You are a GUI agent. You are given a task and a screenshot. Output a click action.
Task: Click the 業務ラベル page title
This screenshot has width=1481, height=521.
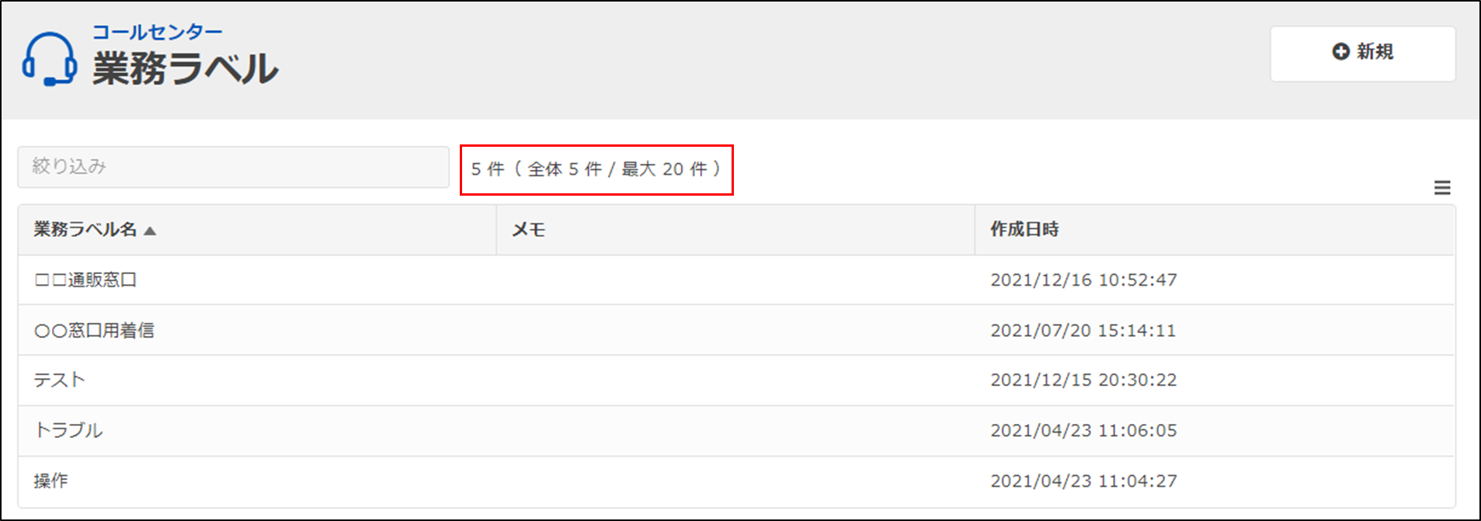coord(186,68)
